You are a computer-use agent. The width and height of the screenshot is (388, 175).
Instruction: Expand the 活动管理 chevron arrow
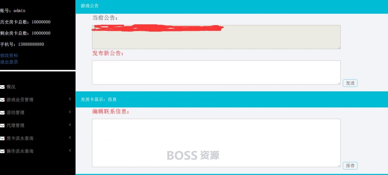click(70, 112)
